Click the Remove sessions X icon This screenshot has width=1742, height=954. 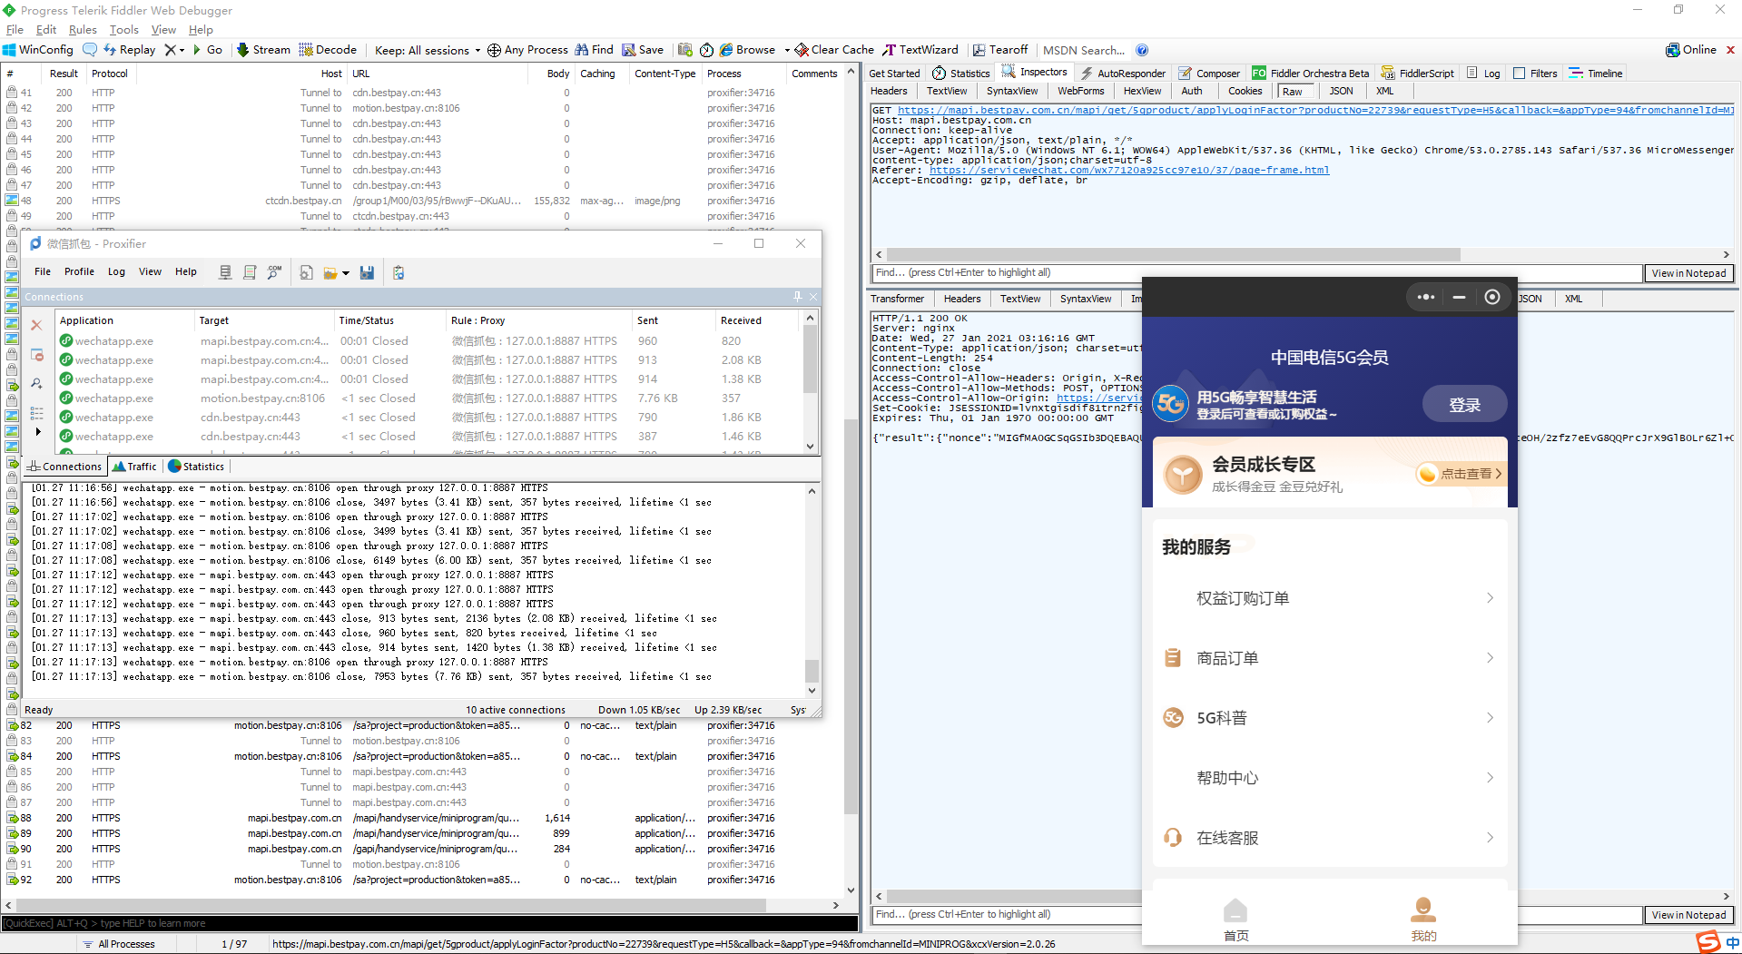[170, 50]
